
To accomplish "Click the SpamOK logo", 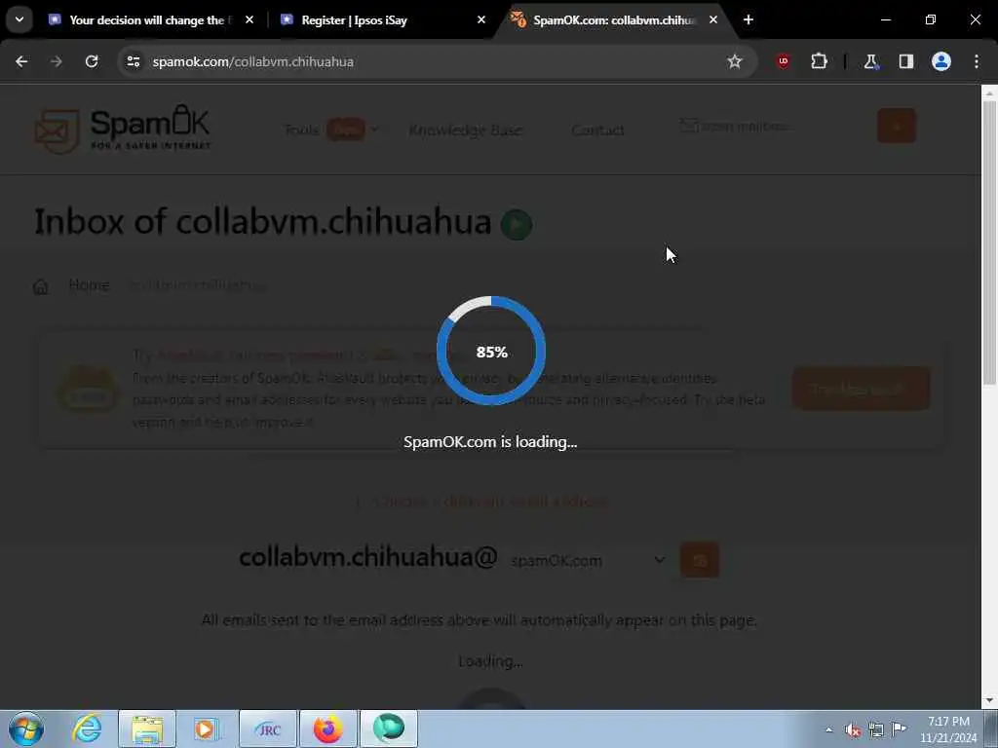I will [x=122, y=130].
